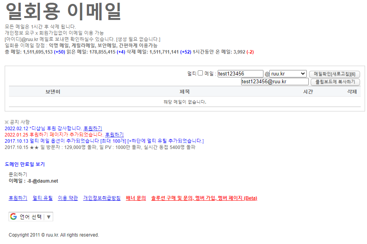Screen dimensions: 367x244
Task: Enable the 멀티 mail checkbox
Action: 200,73
